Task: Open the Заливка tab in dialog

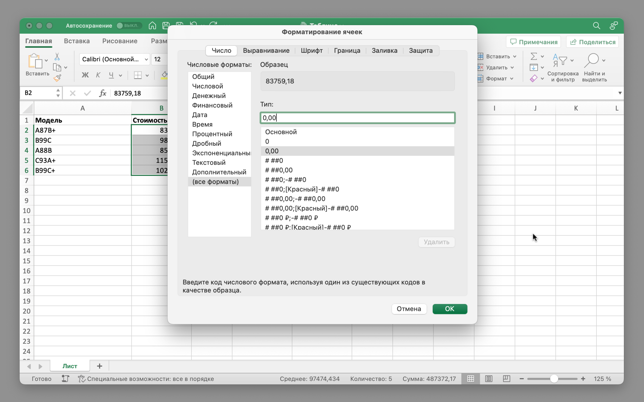Action: pyautogui.click(x=384, y=51)
